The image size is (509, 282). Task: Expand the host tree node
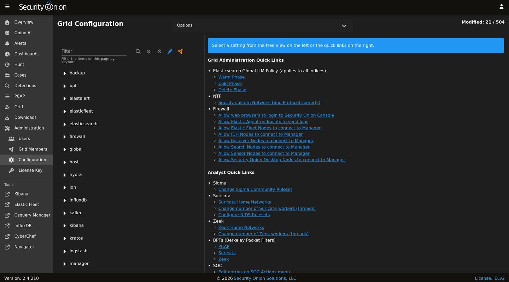pyautogui.click(x=65, y=162)
